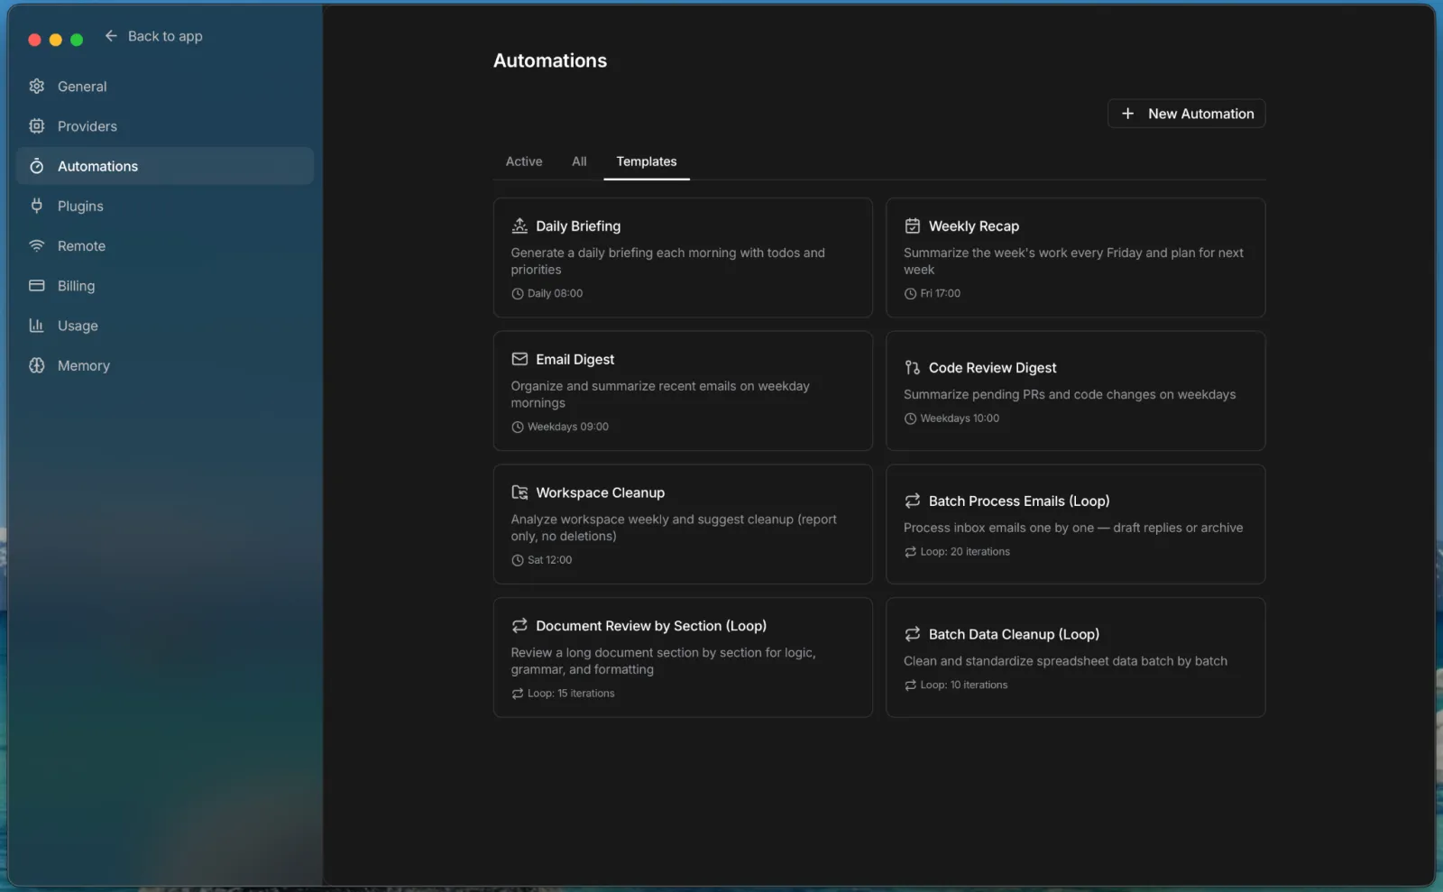Go back to app
The height and width of the screenshot is (892, 1443).
click(153, 36)
